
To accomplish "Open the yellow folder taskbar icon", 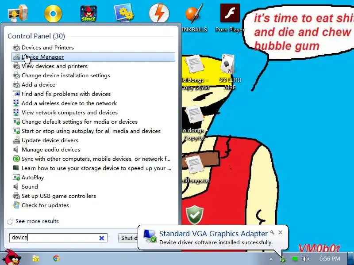I will (36, 258).
